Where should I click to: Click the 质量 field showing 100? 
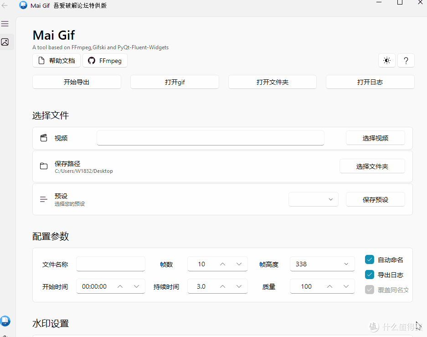click(x=306, y=286)
